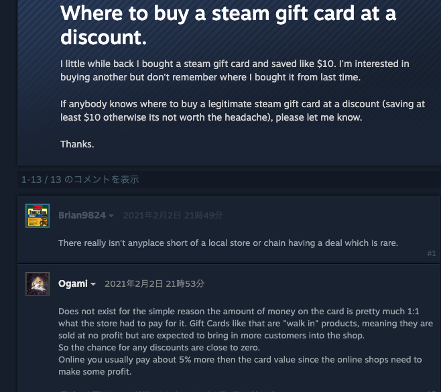The image size is (441, 392).
Task: Expand the dropdown arrow next to Brian9824
Action: [x=111, y=216]
